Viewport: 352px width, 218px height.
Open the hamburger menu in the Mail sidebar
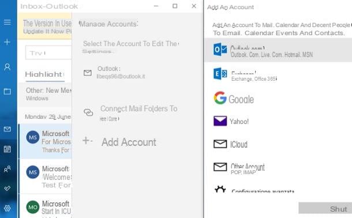[7, 22]
